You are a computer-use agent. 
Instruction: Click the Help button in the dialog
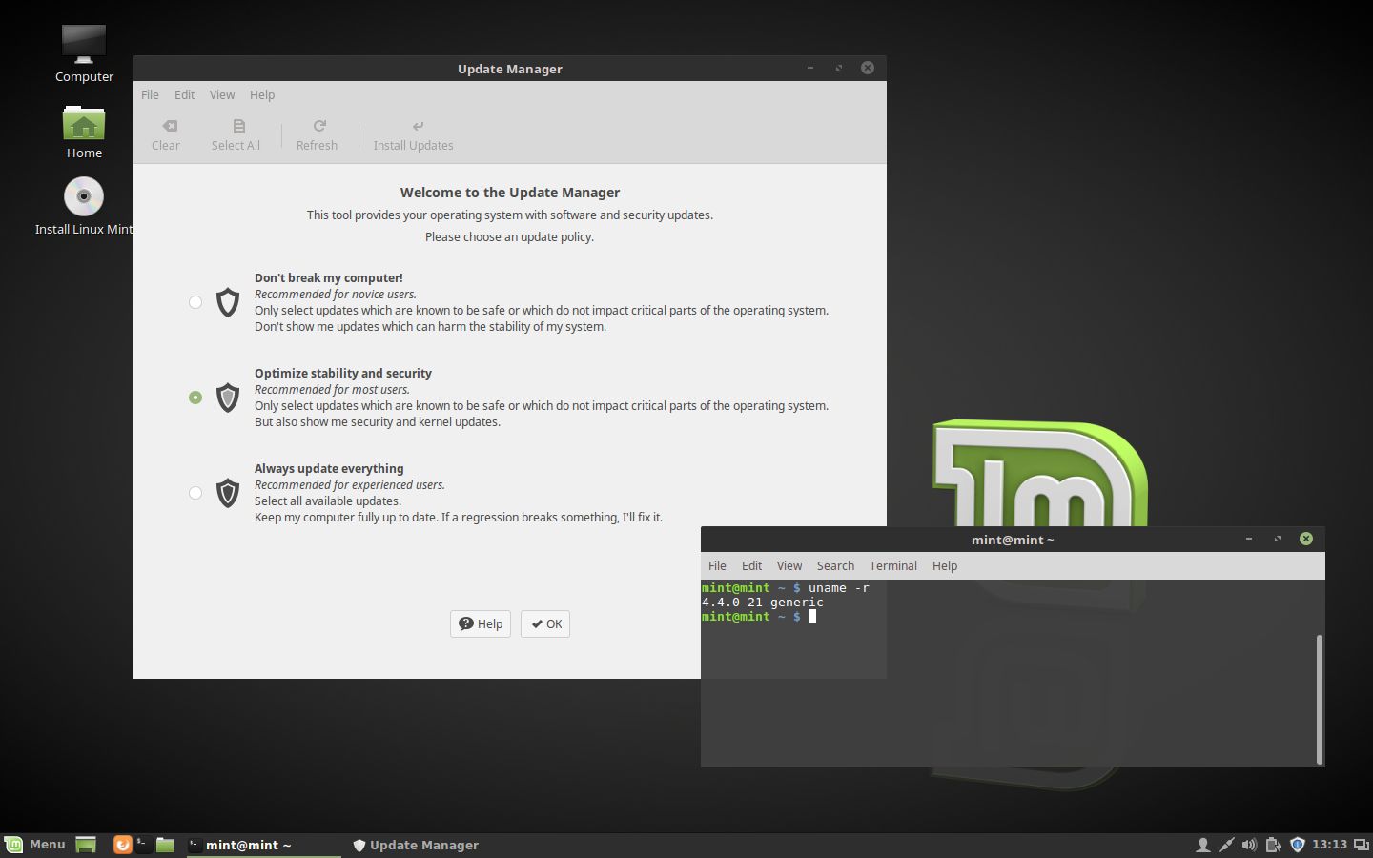481,623
